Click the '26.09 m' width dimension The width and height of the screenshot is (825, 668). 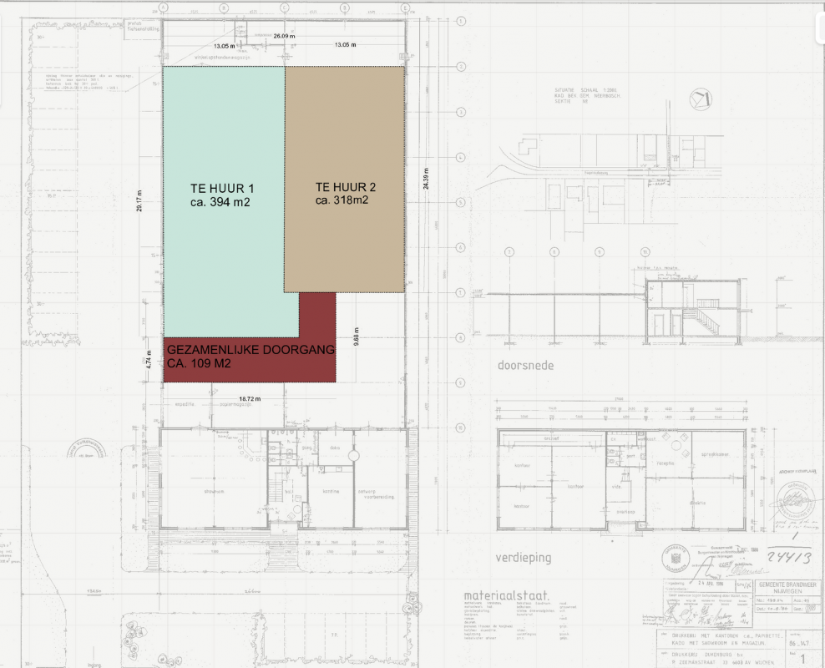284,36
